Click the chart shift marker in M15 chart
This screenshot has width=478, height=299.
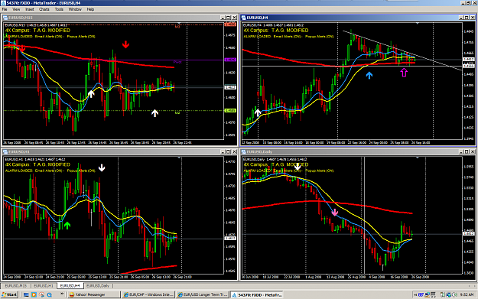pos(179,23)
